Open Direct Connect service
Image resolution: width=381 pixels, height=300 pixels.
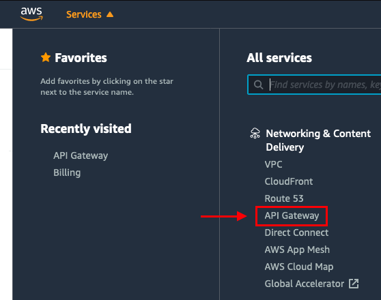click(x=296, y=232)
